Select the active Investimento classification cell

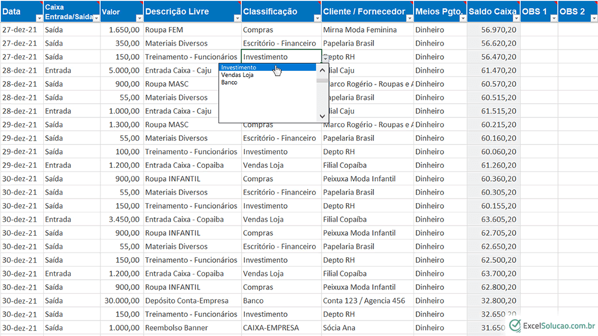point(282,57)
